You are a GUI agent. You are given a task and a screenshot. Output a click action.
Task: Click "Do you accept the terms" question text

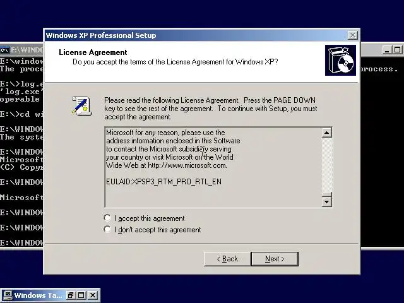click(175, 62)
